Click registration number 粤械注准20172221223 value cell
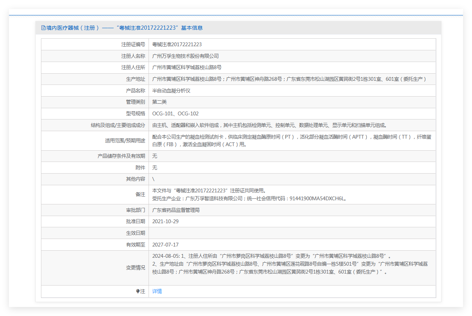472x316 pixels. [x=177, y=44]
